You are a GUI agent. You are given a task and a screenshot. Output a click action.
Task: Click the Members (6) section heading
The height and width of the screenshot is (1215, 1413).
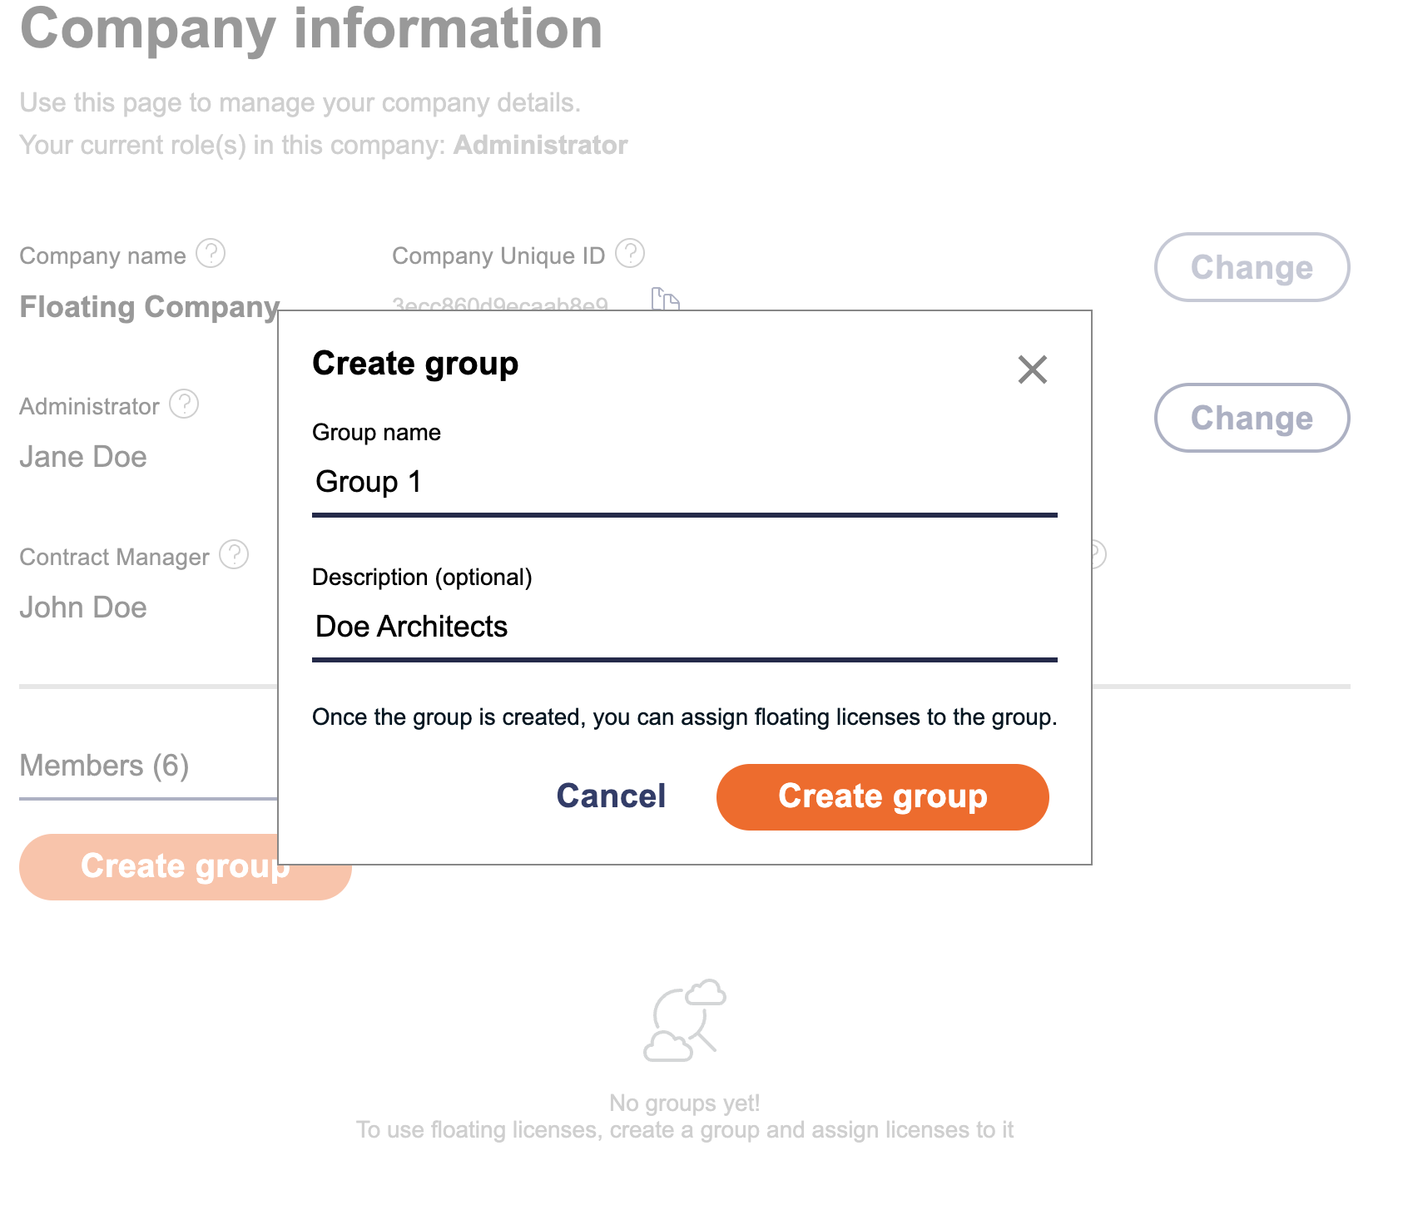(x=103, y=765)
